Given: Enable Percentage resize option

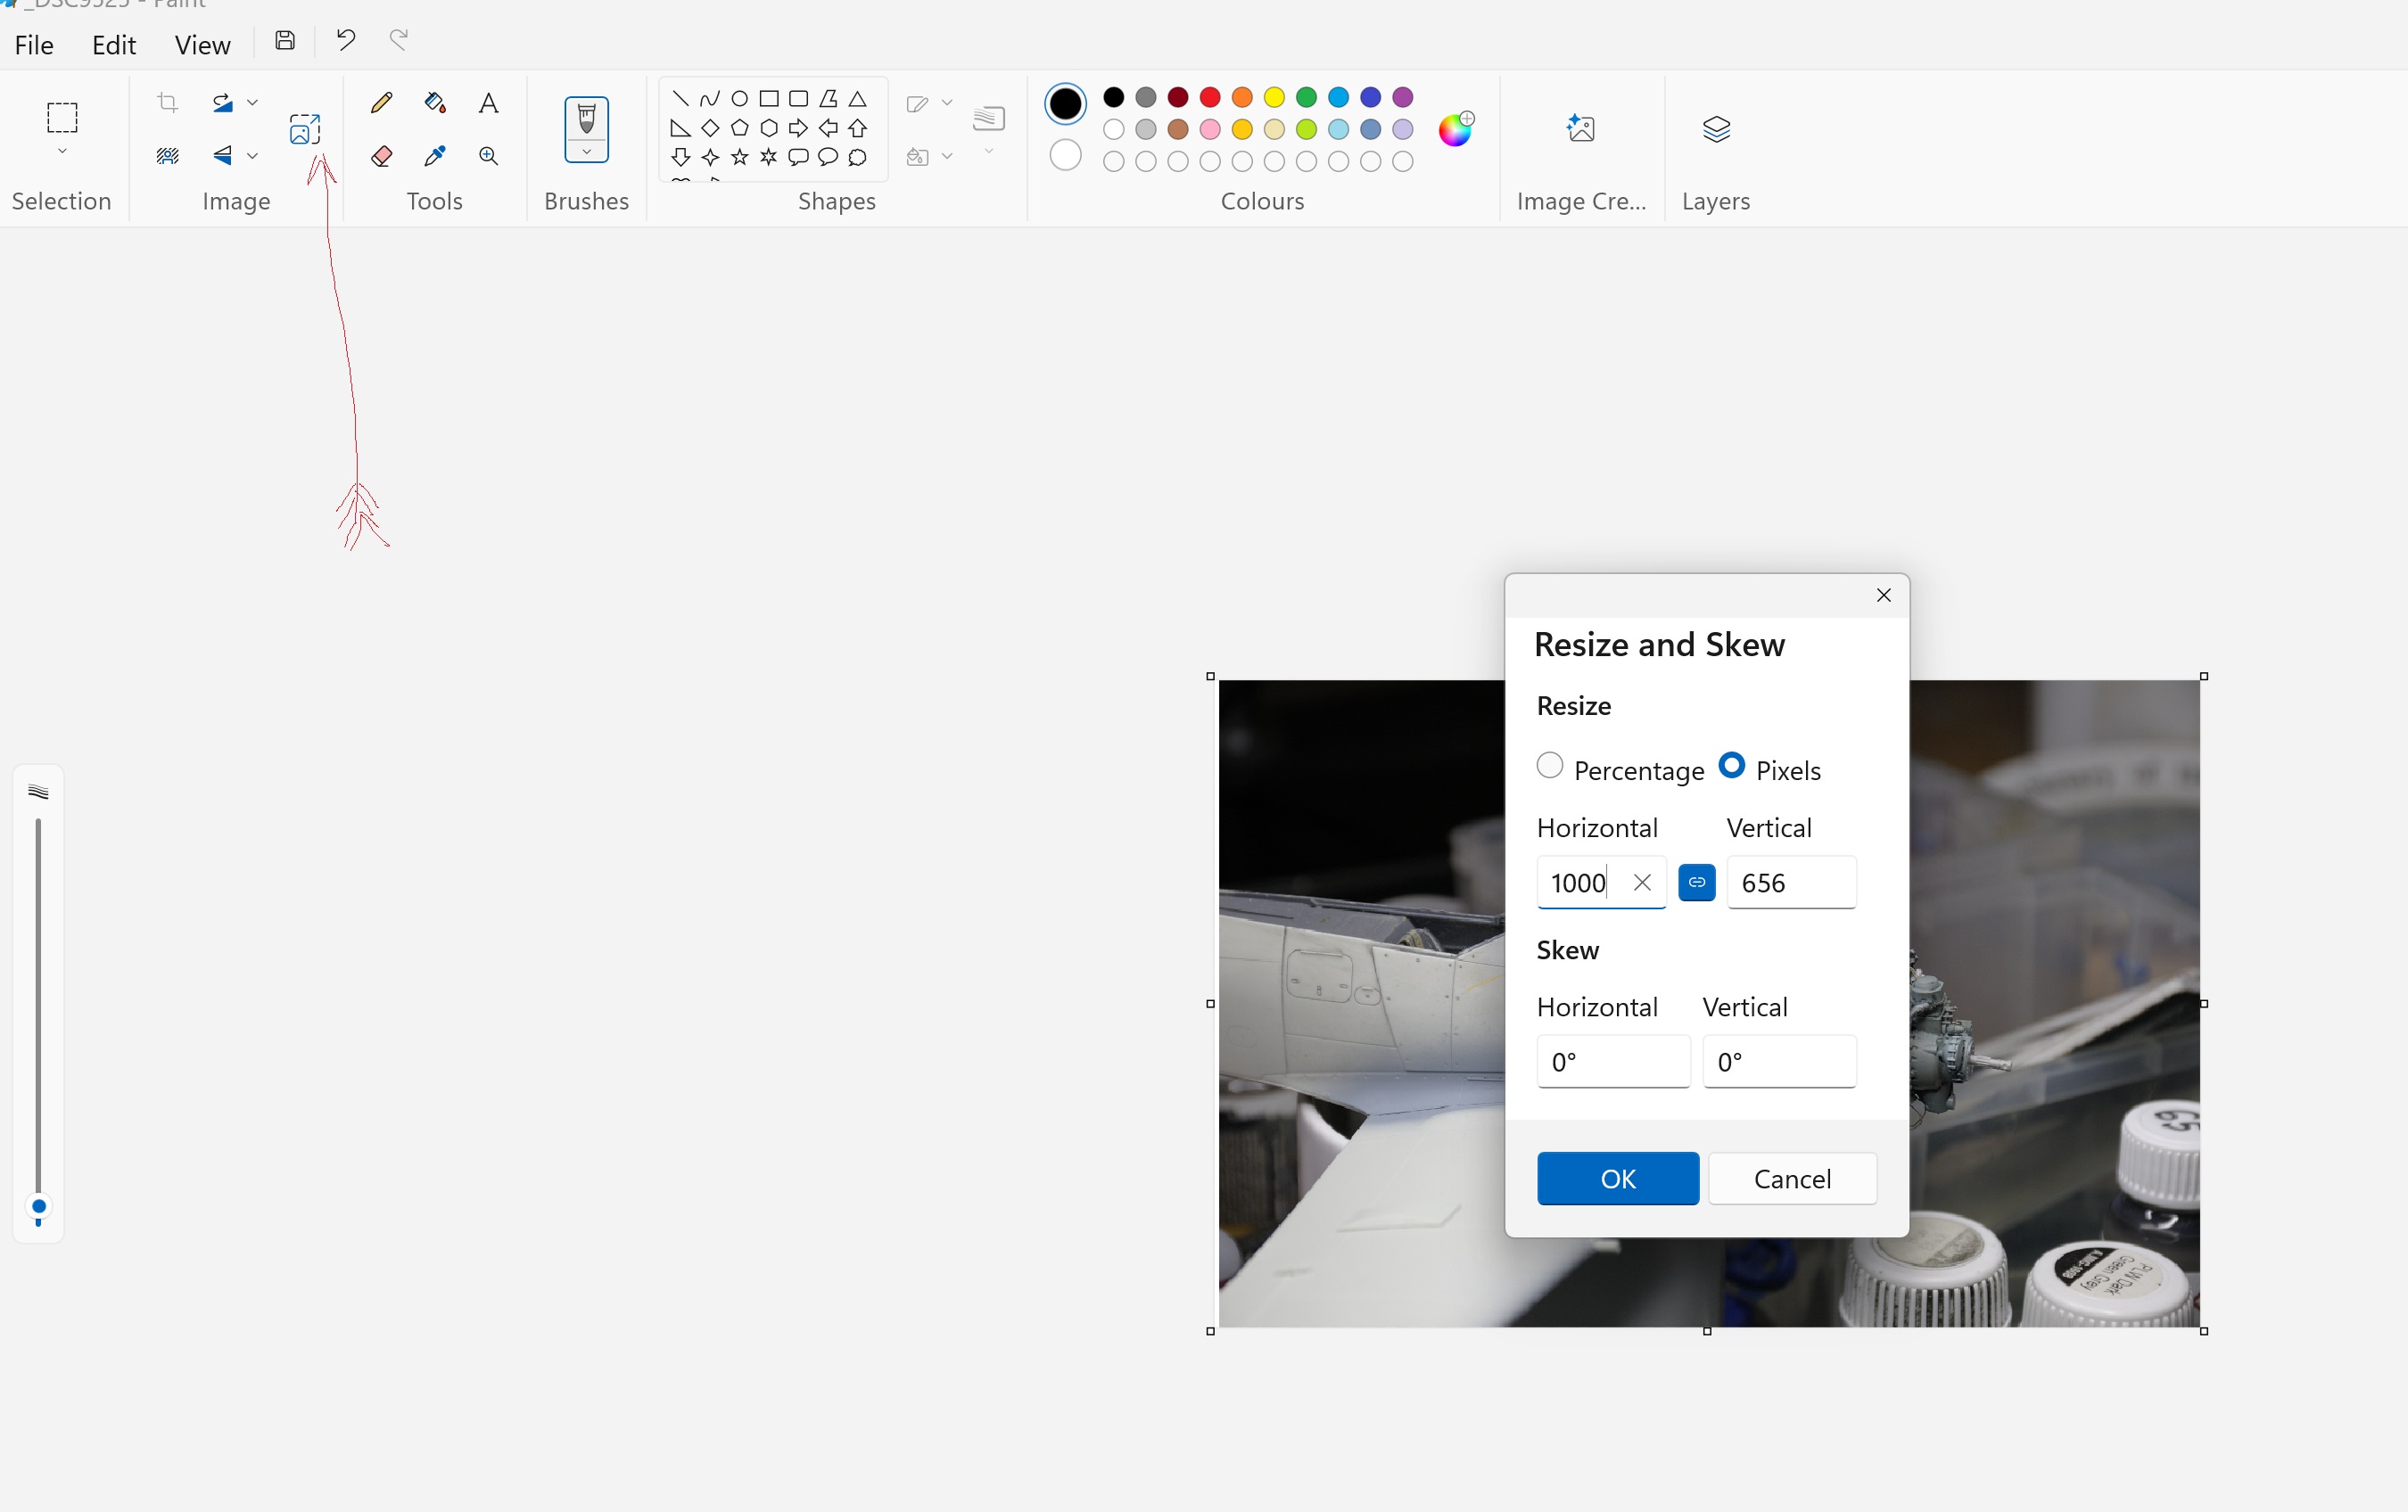Looking at the screenshot, I should 1549,767.
